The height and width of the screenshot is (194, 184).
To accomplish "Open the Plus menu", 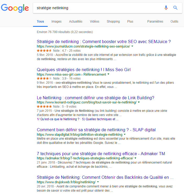I will pos(130,22).
